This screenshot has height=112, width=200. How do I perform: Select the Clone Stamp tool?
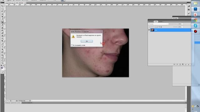pyautogui.click(x=2, y=28)
